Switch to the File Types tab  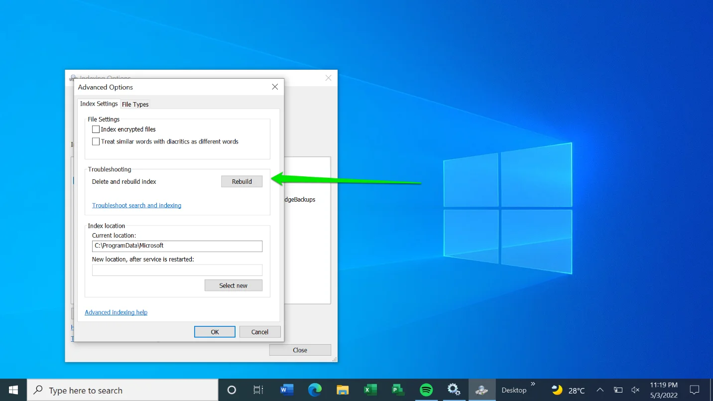pyautogui.click(x=135, y=104)
